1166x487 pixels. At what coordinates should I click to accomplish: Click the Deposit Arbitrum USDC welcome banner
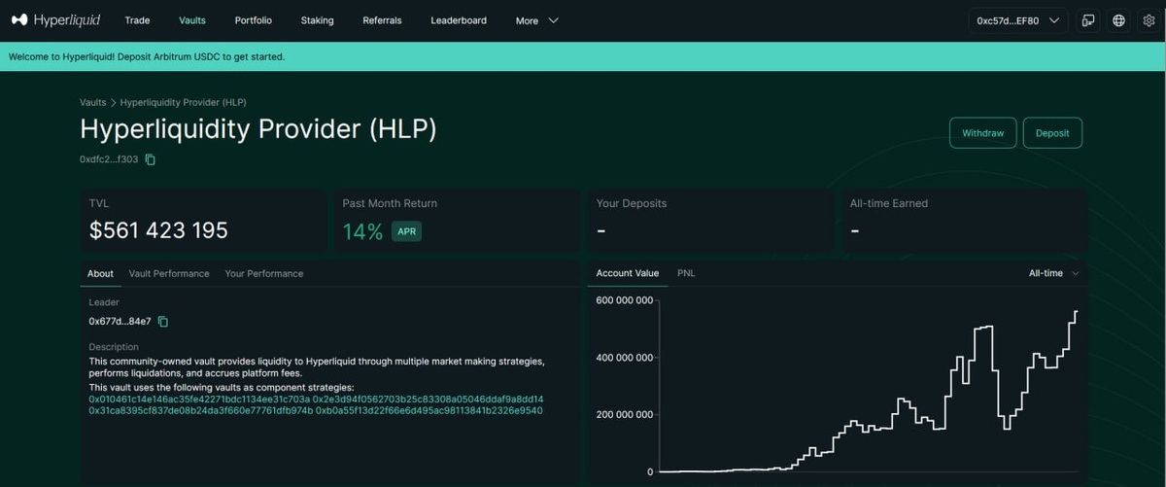583,56
